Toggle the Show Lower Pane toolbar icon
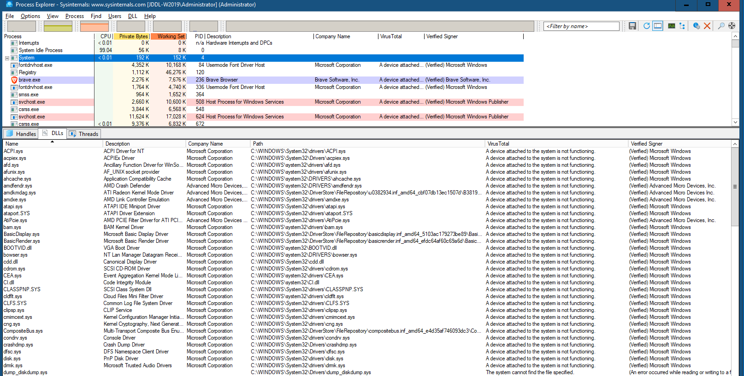The height and width of the screenshot is (376, 744). pyautogui.click(x=658, y=26)
